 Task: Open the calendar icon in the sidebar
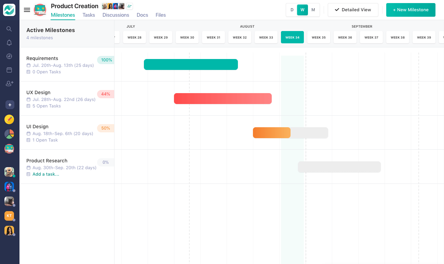point(9,70)
